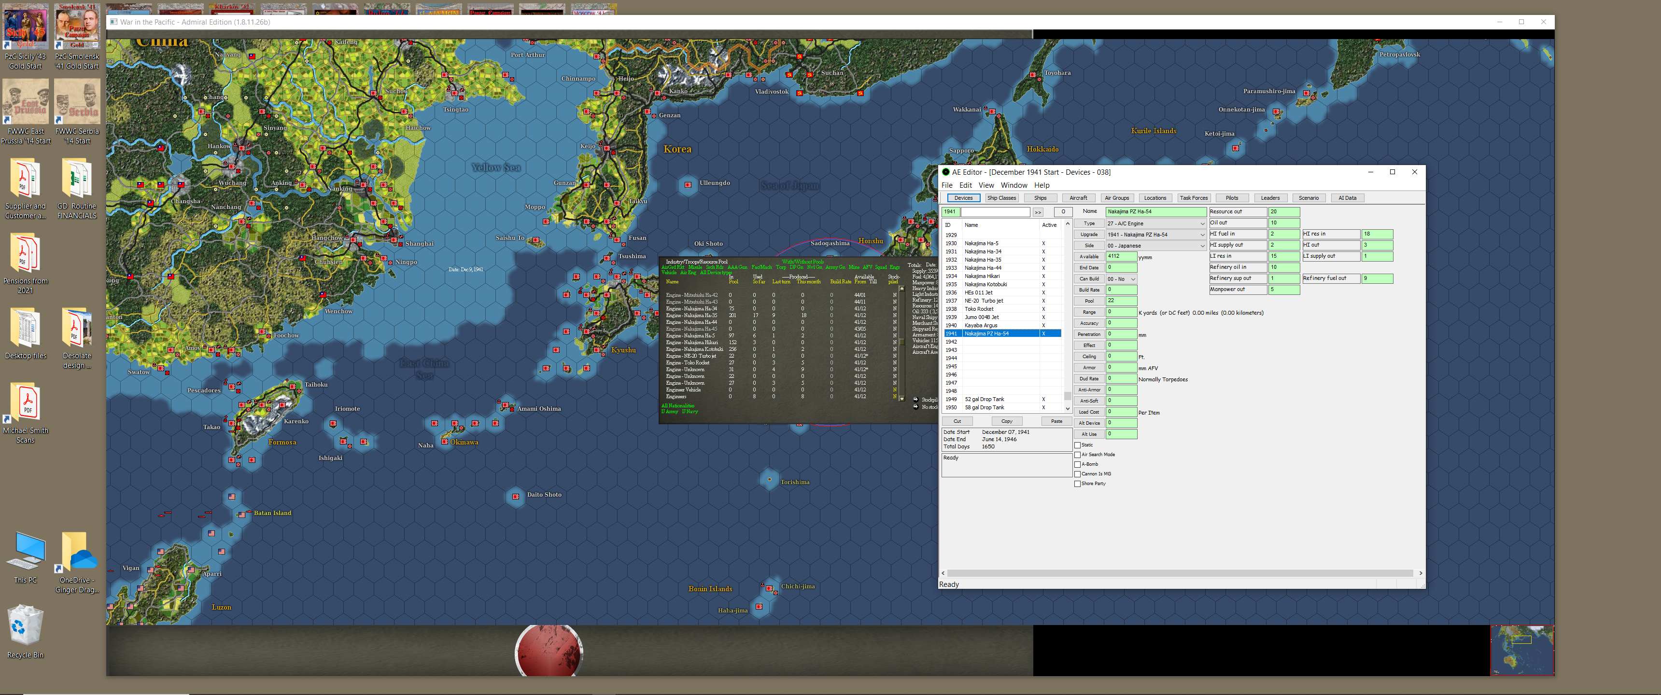This screenshot has height=695, width=1661.
Task: Open GD Routine FINANCIALS file icon
Action: (77, 179)
